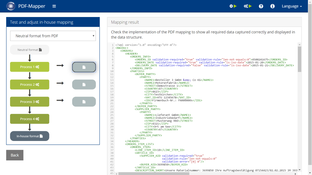Click the XML viewer scroll-left arrow
The width and height of the screenshot is (312, 175).
point(117,173)
